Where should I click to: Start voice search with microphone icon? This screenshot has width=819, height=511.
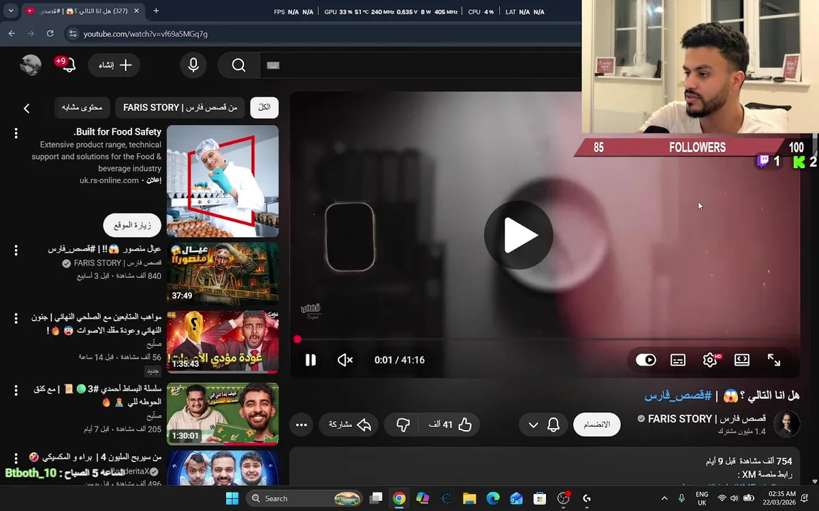pos(193,65)
